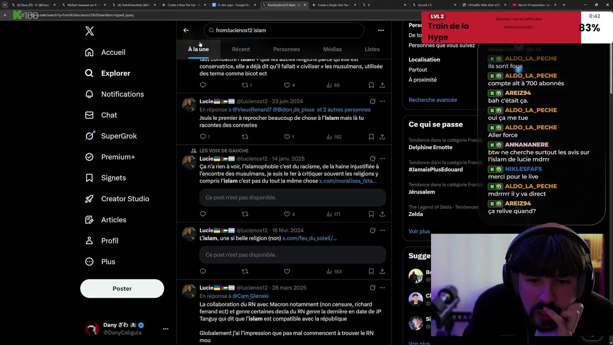
Task: Open @Cam_Glenski mention link
Action: click(x=250, y=296)
